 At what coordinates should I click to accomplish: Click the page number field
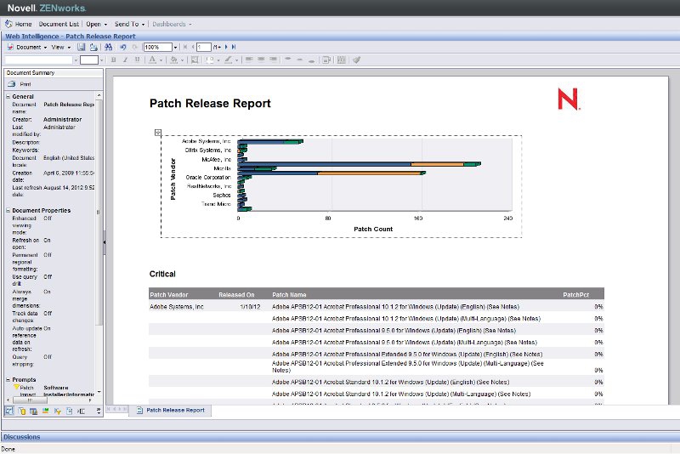point(203,47)
